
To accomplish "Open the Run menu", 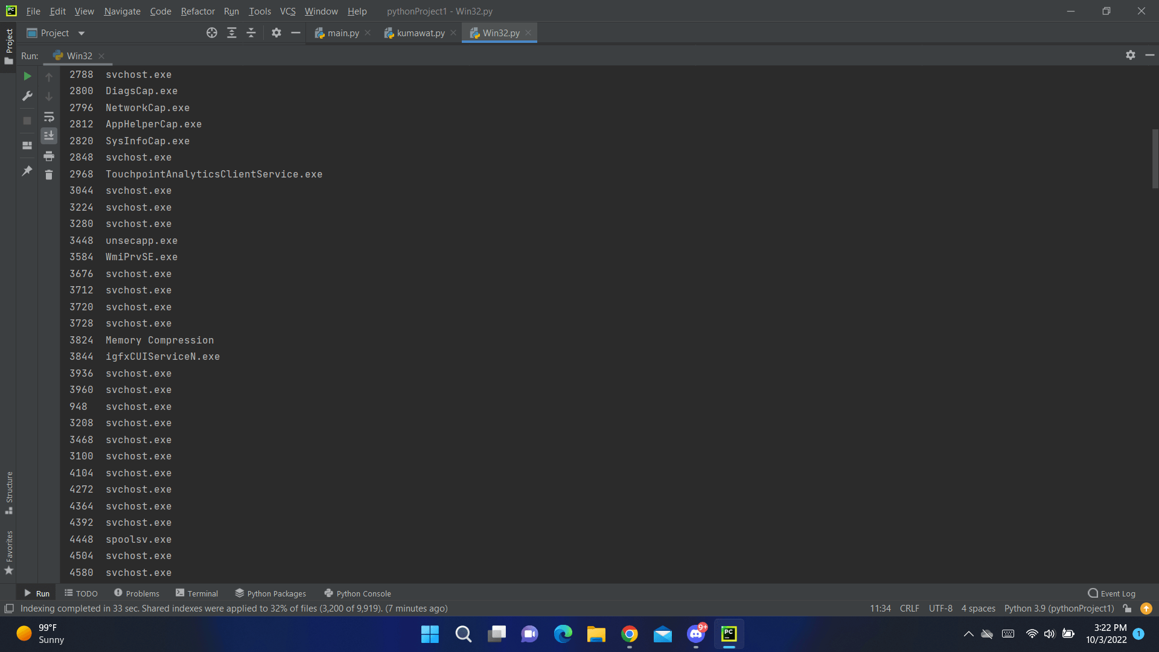I will pyautogui.click(x=231, y=11).
